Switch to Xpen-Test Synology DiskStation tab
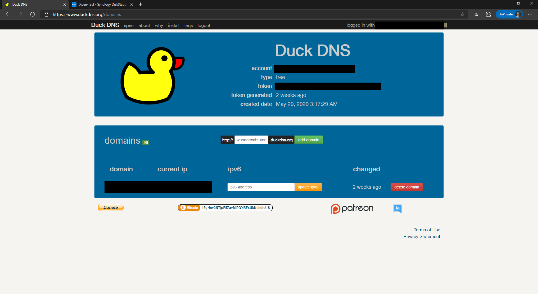This screenshot has width=538, height=294. click(102, 4)
